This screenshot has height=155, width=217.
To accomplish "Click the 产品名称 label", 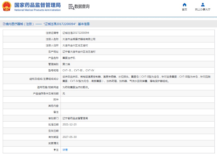I will [x=53, y=58].
